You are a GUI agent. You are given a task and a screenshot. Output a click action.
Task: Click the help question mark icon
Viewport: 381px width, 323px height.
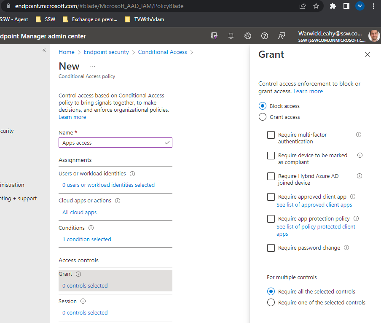[265, 36]
